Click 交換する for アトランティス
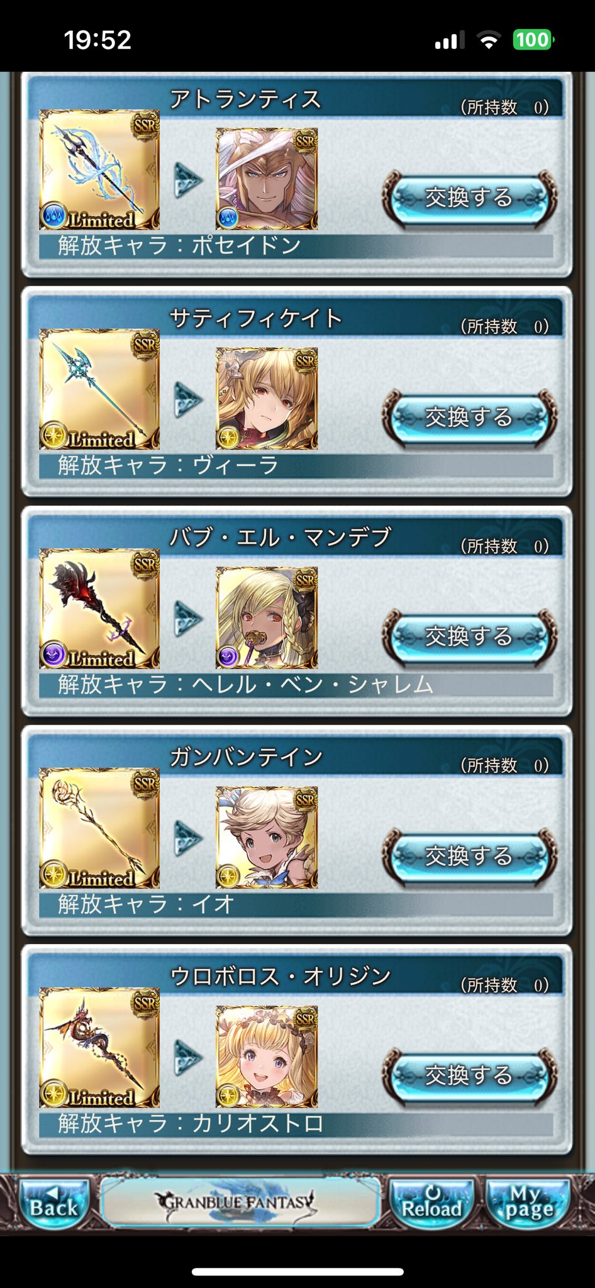The width and height of the screenshot is (595, 1288). [469, 198]
